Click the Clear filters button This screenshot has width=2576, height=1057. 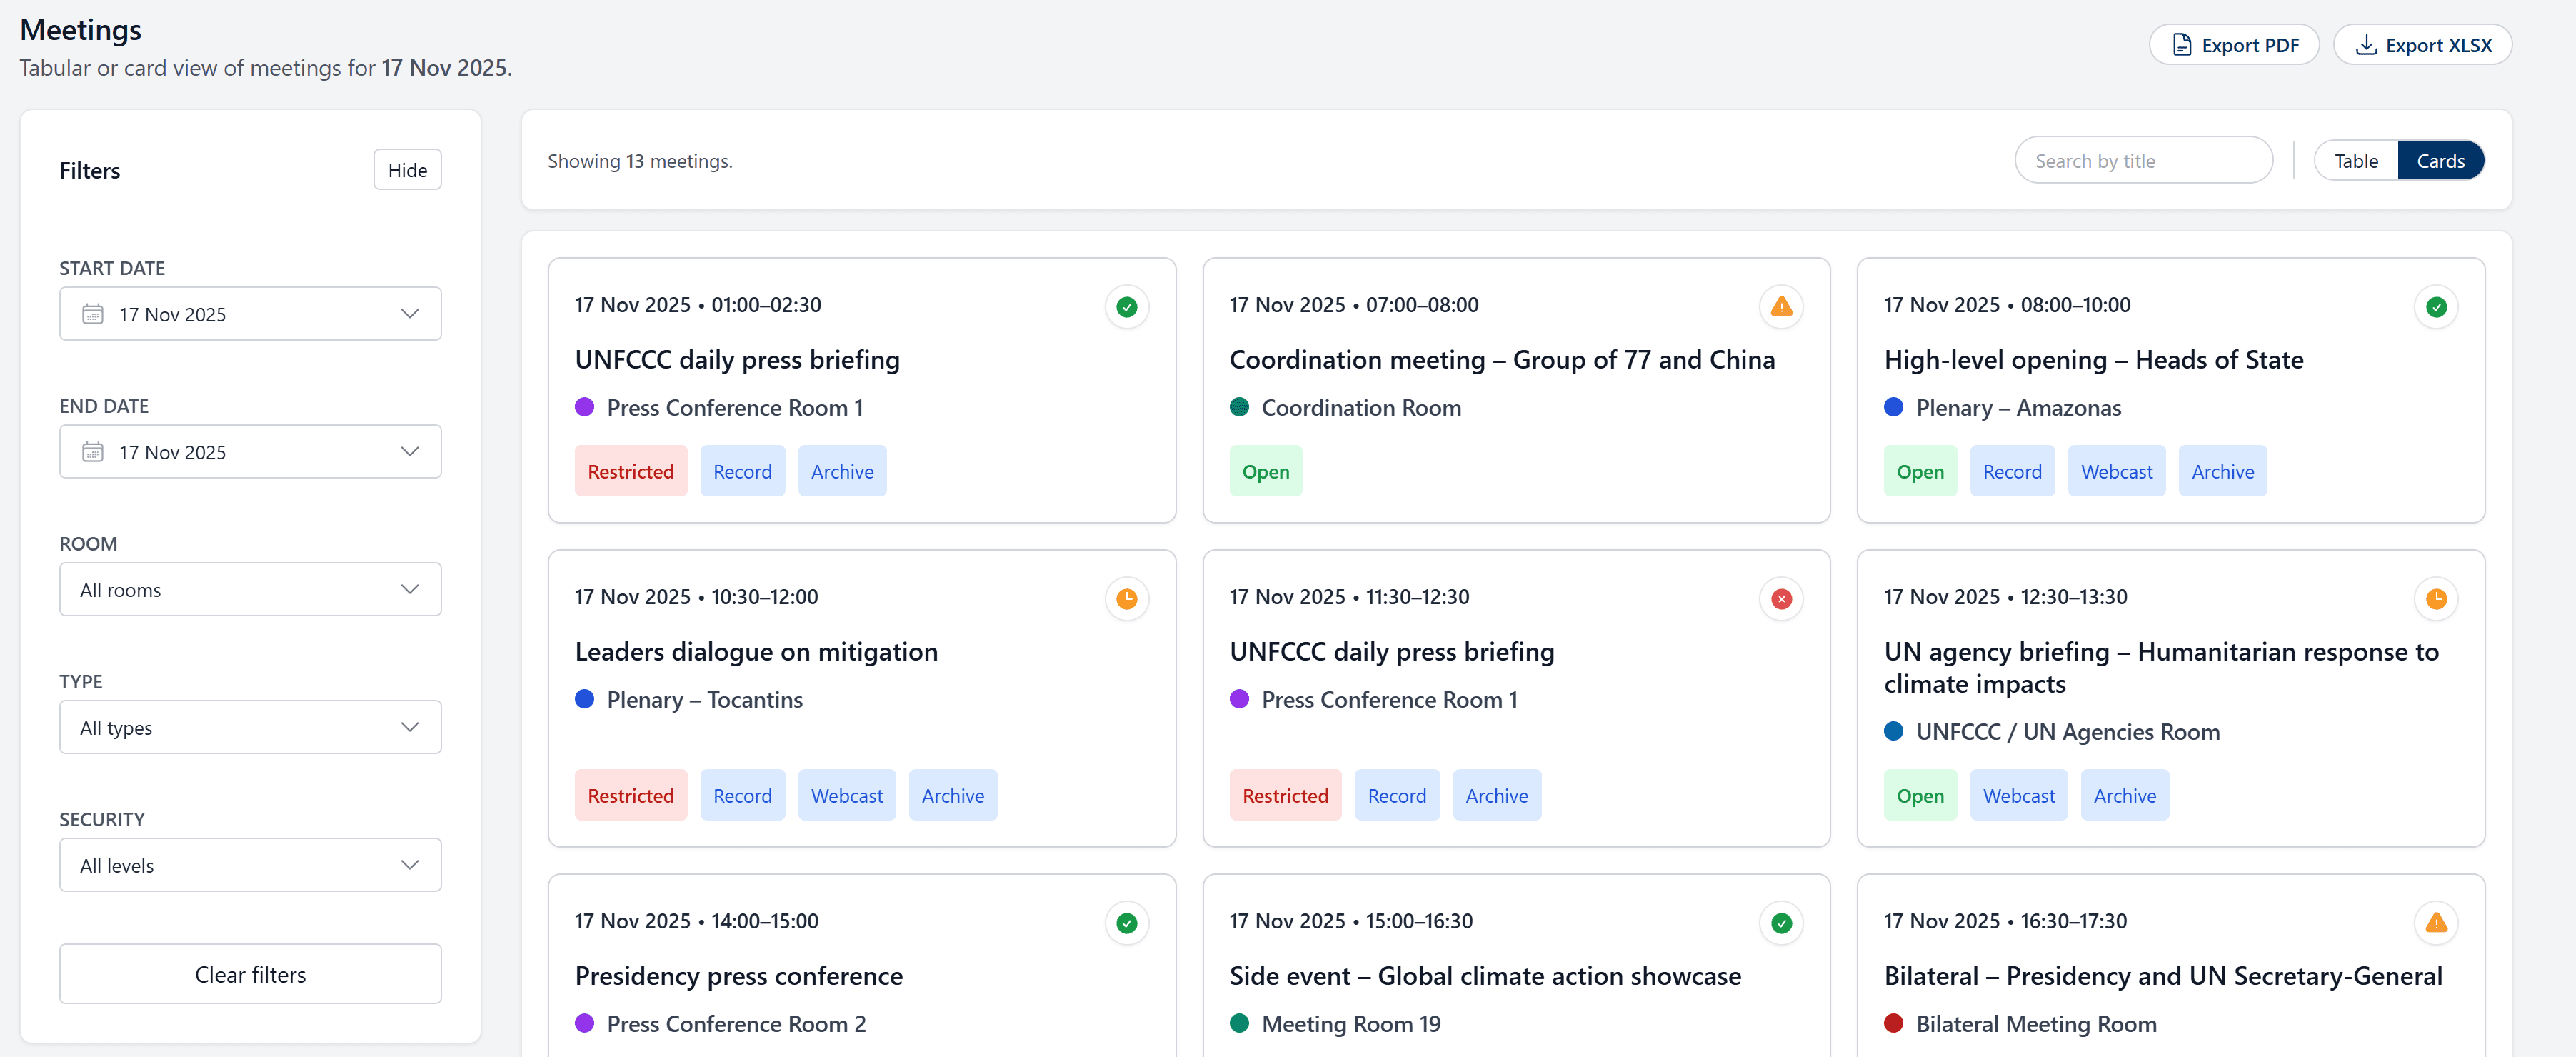[250, 975]
